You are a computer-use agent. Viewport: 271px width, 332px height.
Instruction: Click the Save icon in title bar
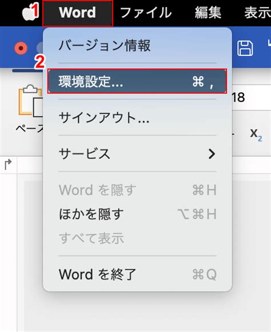click(245, 48)
